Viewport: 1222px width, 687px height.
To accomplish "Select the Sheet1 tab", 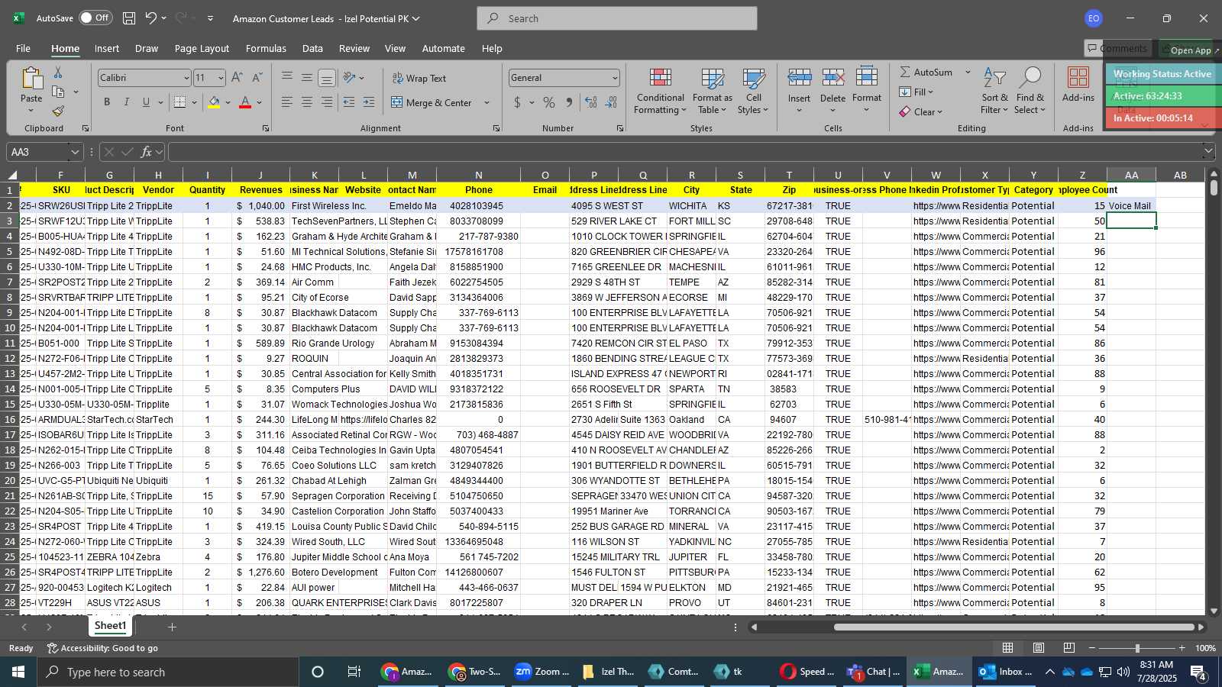I will point(110,626).
